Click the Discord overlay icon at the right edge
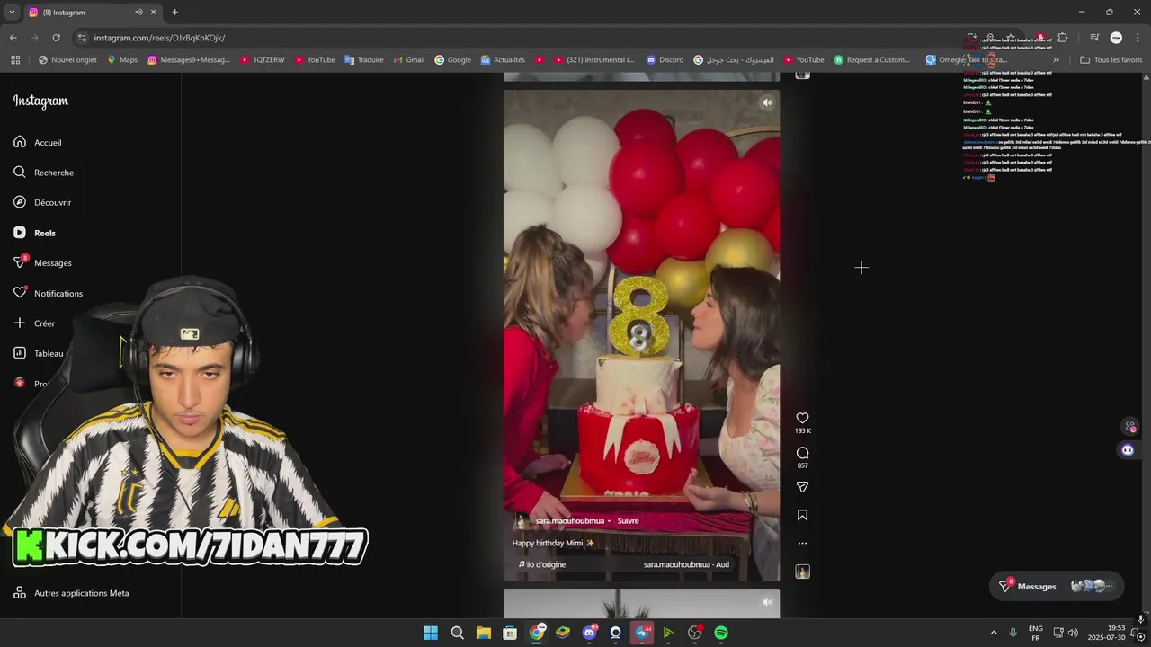 pos(1128,450)
